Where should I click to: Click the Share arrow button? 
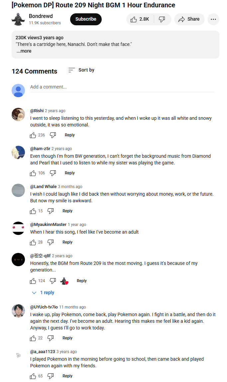189,19
